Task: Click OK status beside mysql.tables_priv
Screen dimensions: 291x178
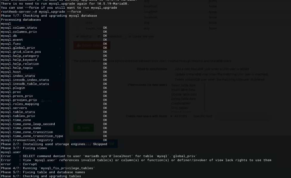Action: point(105,116)
